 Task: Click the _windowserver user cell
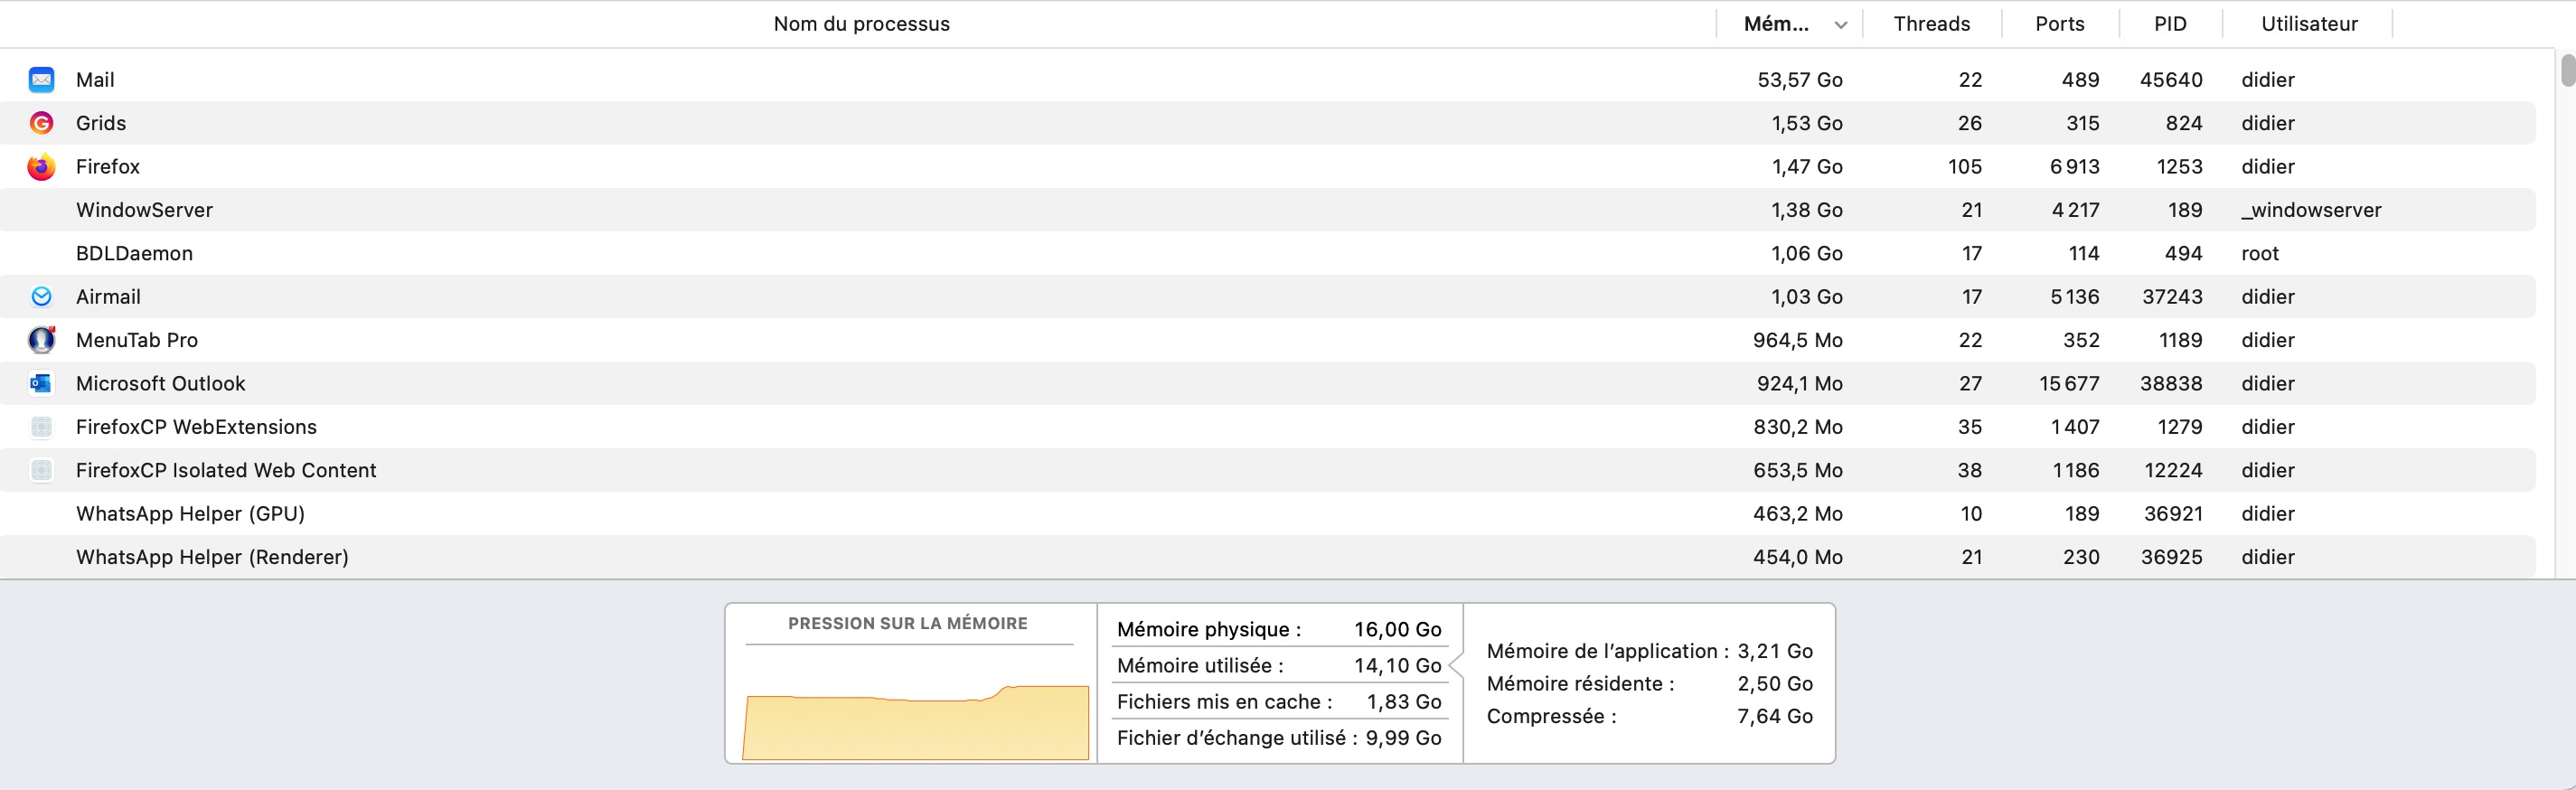point(2311,210)
